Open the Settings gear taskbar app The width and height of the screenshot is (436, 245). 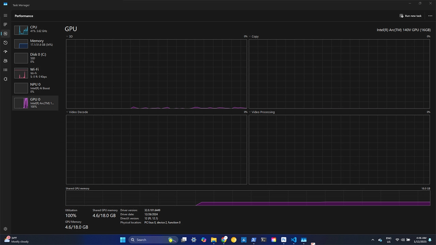(x=194, y=240)
